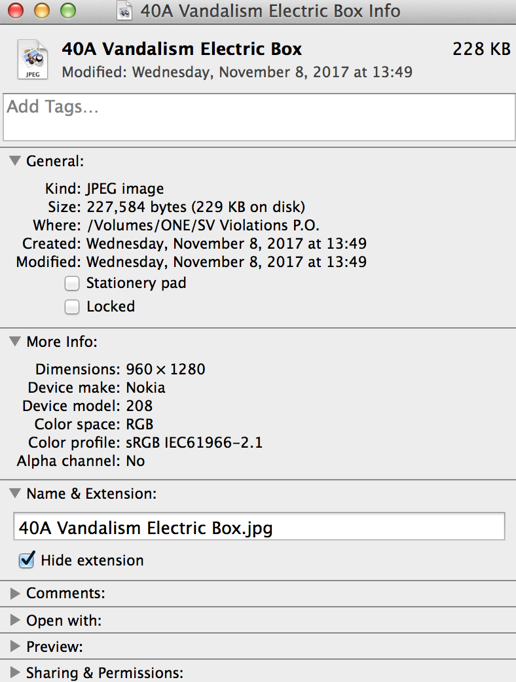Collapse the General section triangle
Screen dimensions: 516x682
(x=15, y=161)
